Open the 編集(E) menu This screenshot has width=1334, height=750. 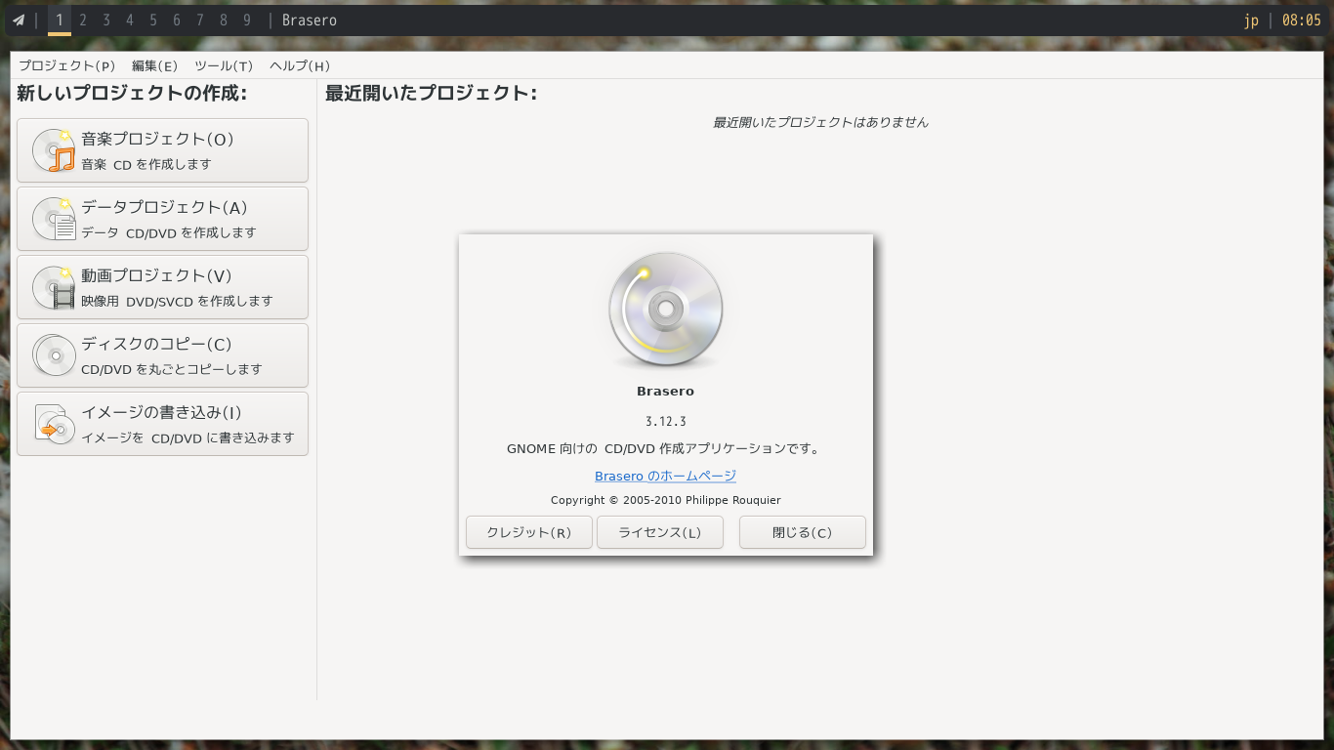pyautogui.click(x=154, y=65)
